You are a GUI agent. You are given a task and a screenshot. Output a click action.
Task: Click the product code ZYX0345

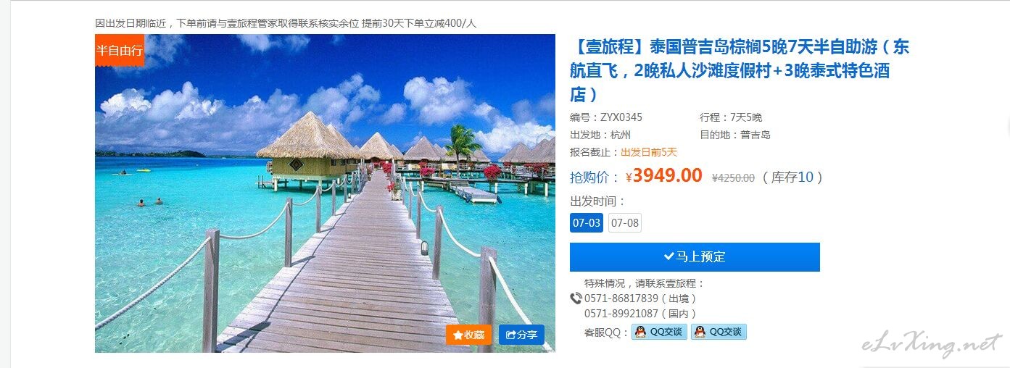click(621, 117)
